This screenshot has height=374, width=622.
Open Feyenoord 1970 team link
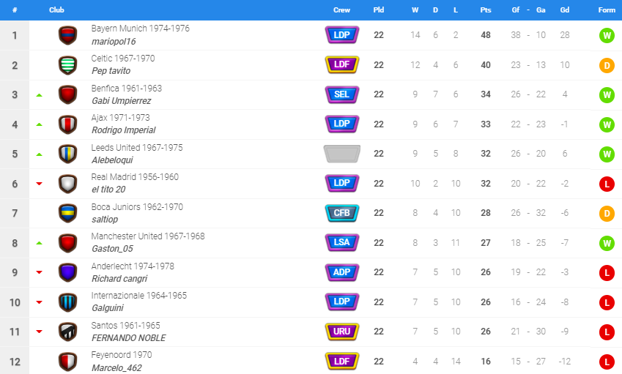click(x=122, y=355)
